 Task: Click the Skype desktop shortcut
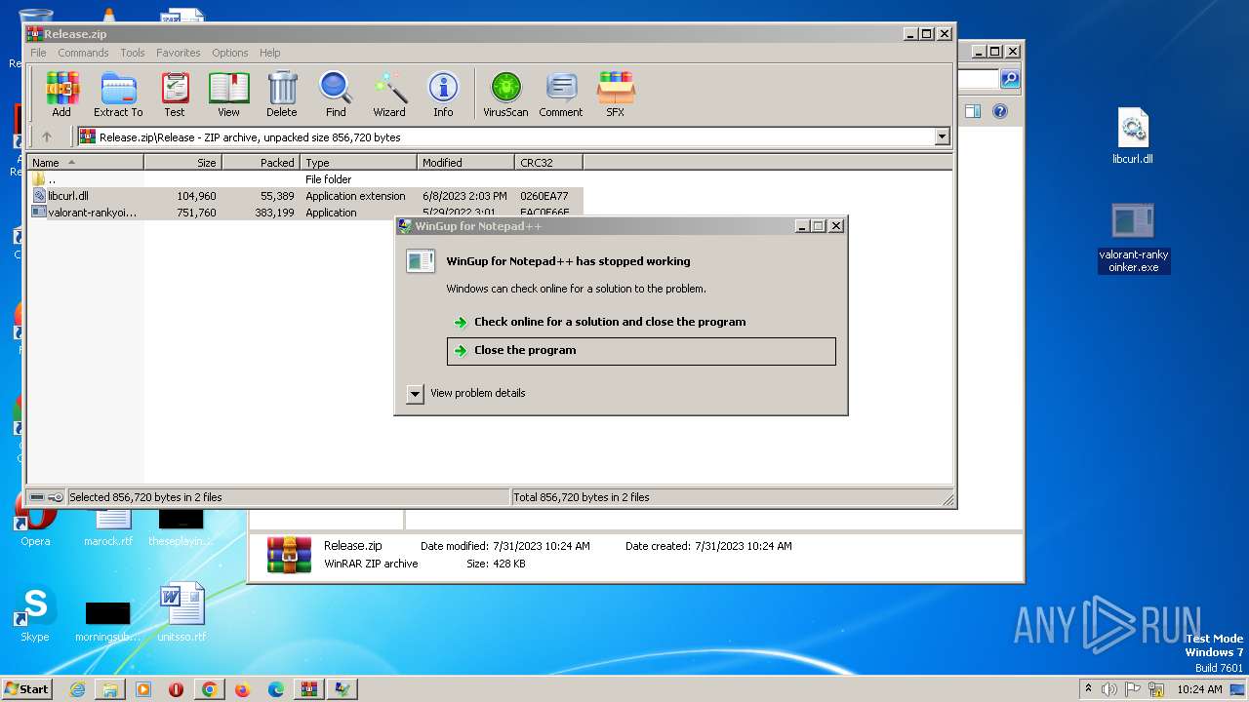coord(35,614)
